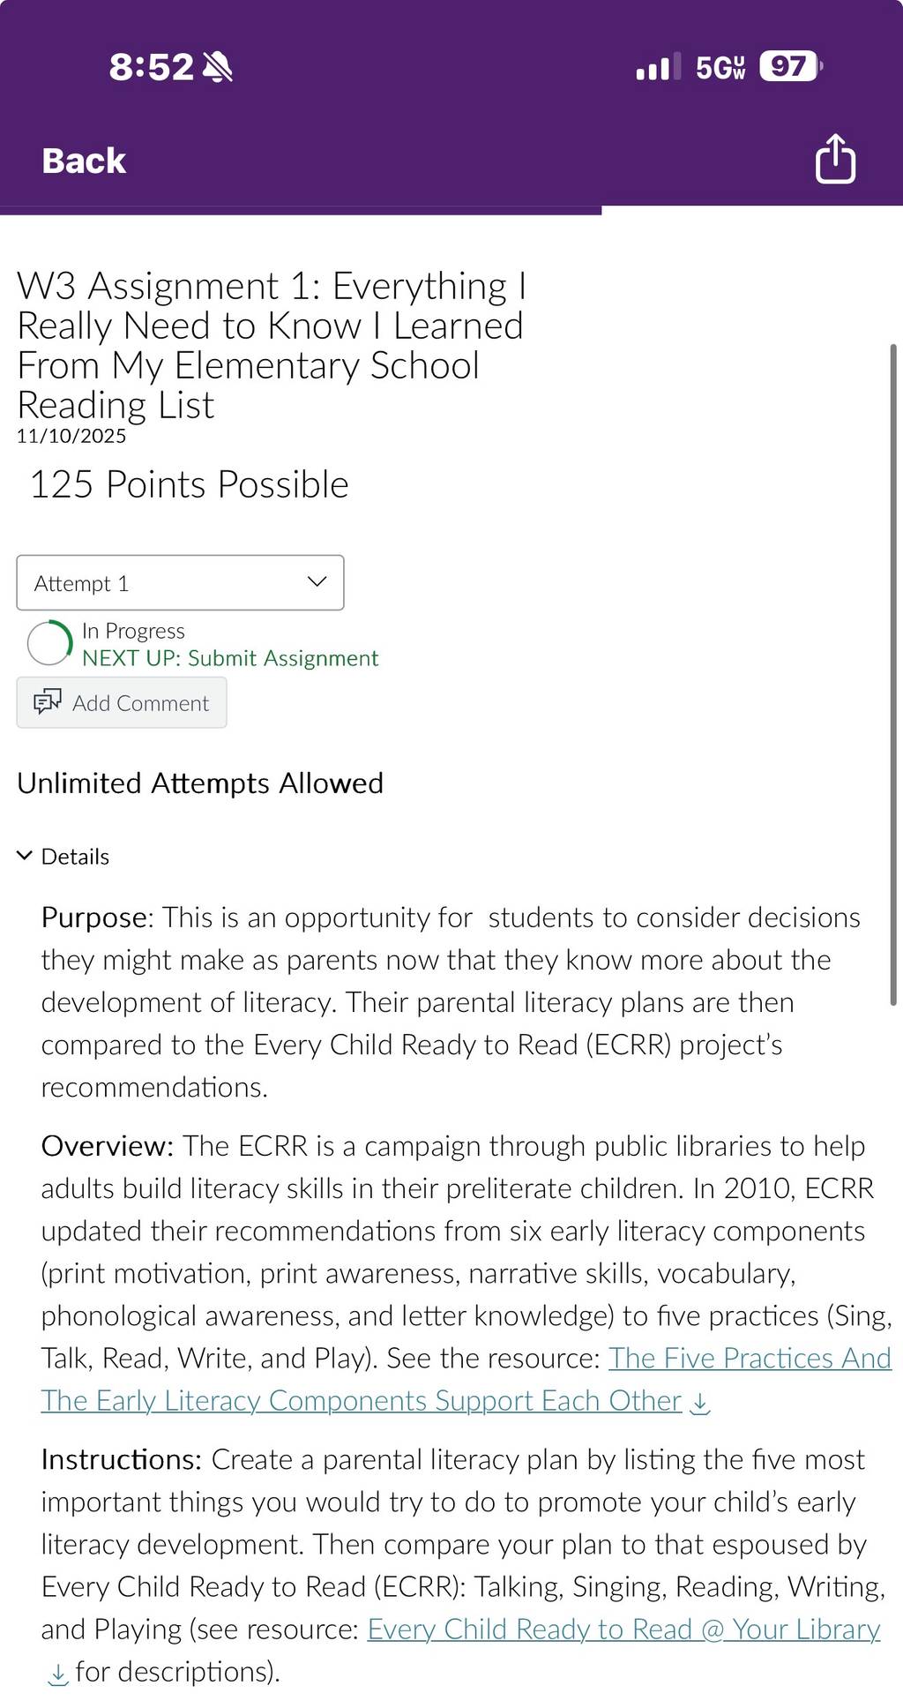
Task: Click the Add Comment button
Action: pyautogui.click(x=122, y=702)
